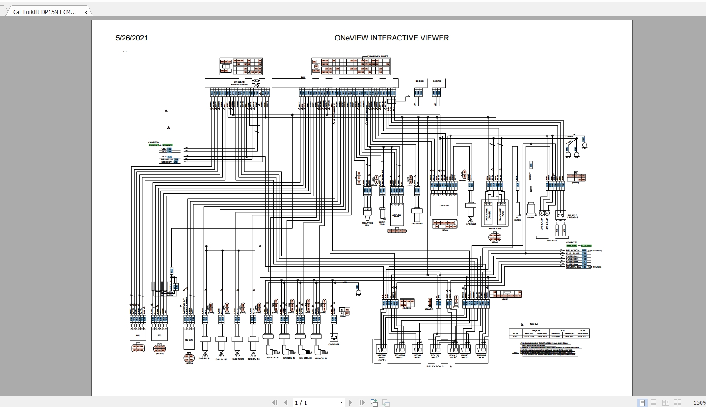Image resolution: width=706 pixels, height=407 pixels.
Task: Click the TABLE-1 reference table
Action: point(549,334)
